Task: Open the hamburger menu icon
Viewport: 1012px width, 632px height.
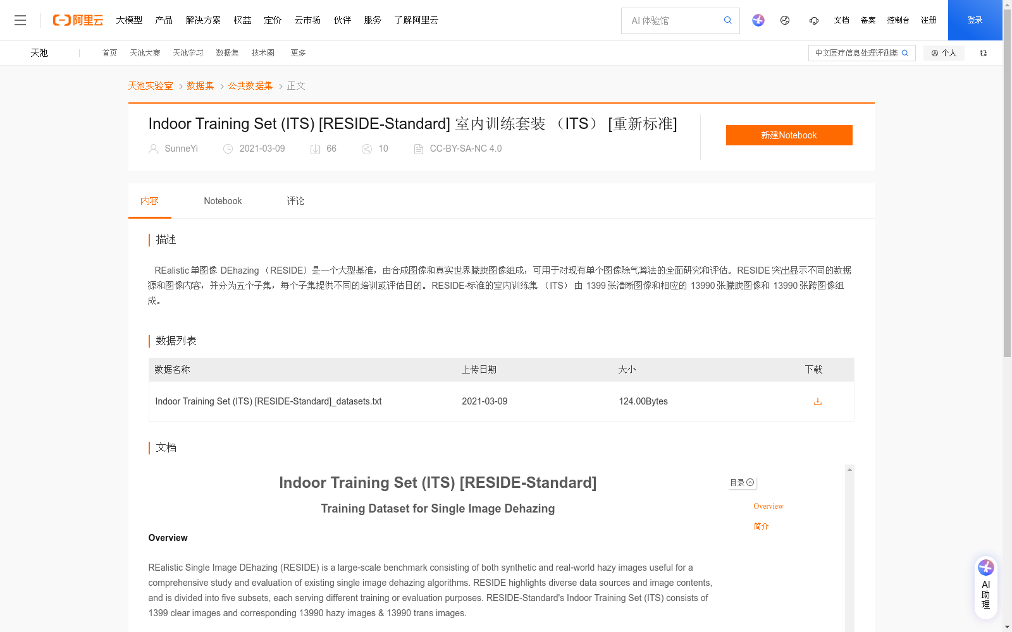Action: pos(20,20)
